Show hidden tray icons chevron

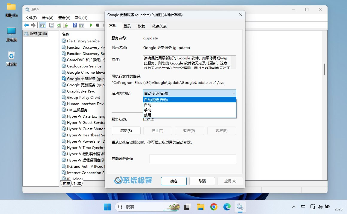point(294,207)
